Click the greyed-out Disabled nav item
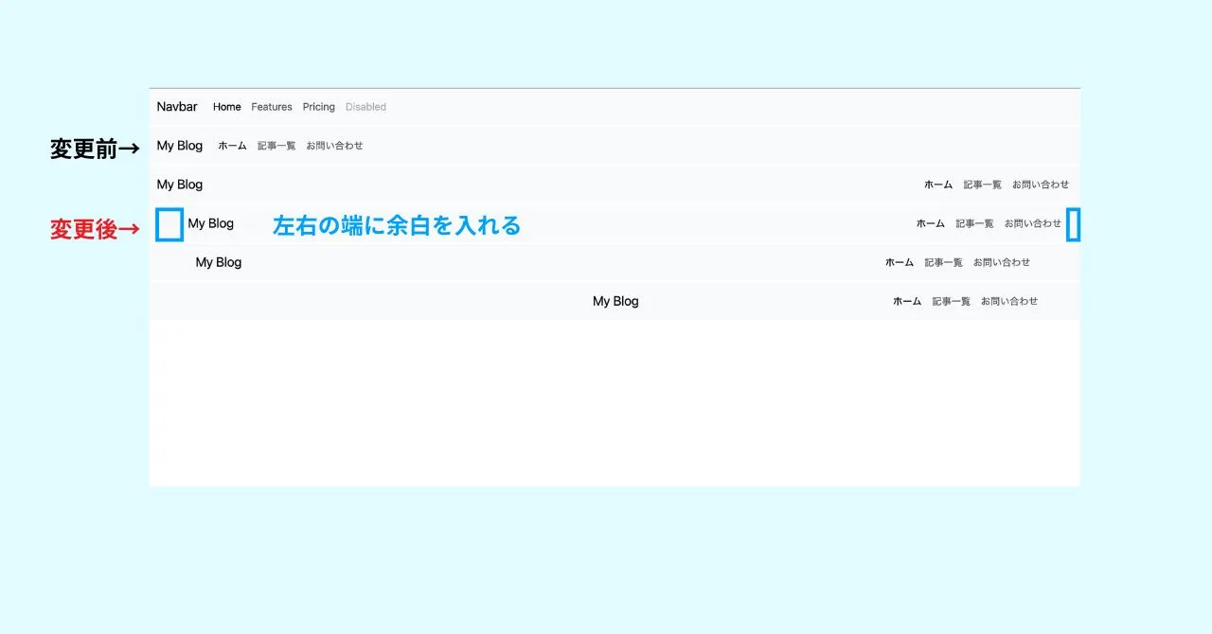This screenshot has height=634, width=1212. click(x=365, y=107)
